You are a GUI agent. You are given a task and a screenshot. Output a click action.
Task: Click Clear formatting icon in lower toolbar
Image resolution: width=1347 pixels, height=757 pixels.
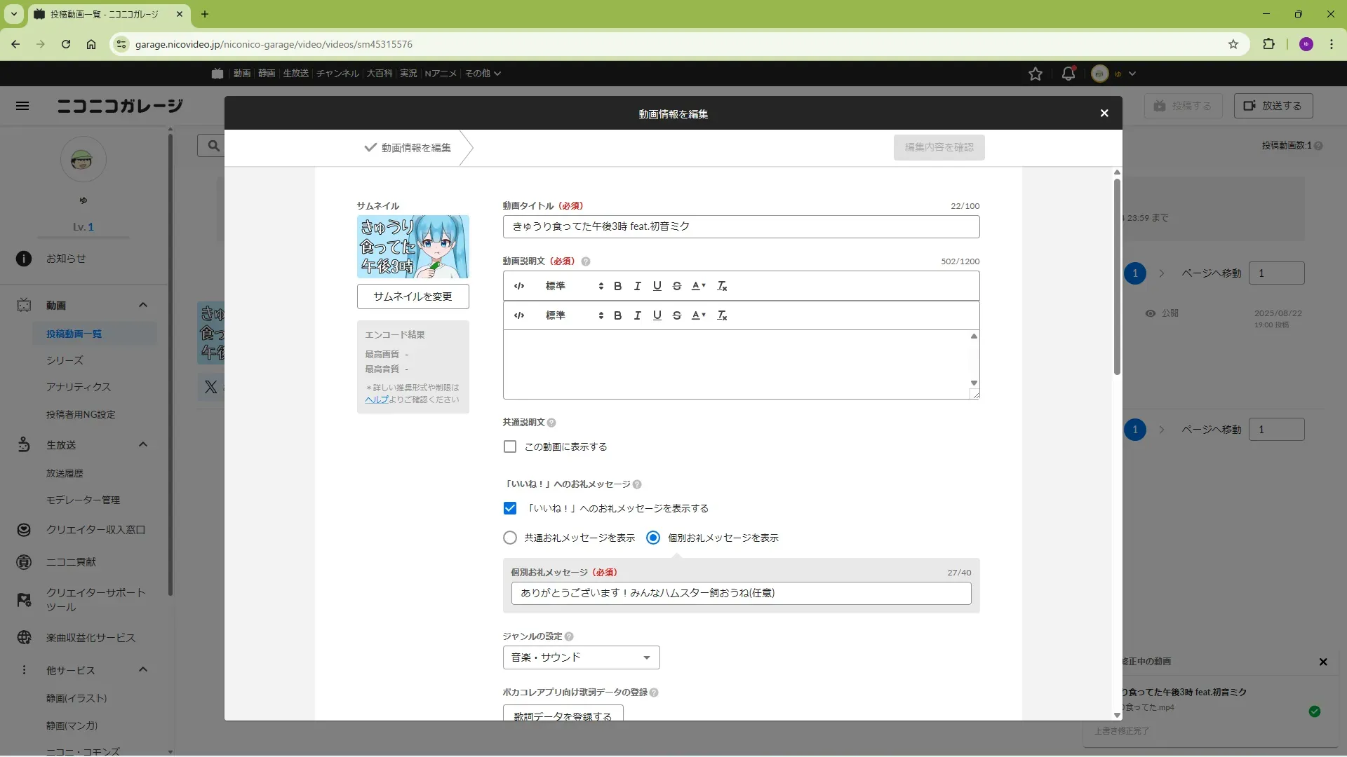(x=722, y=315)
